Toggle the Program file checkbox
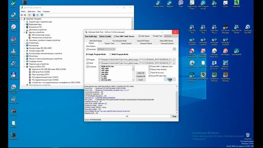This screenshot has width=263, height=148. [x=88, y=59]
